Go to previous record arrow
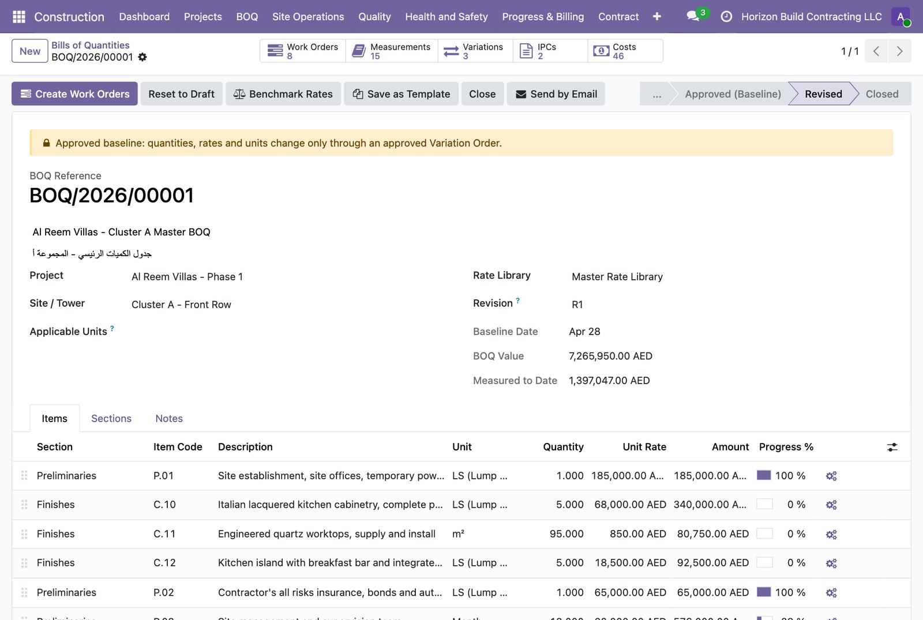This screenshot has height=620, width=923. tap(876, 51)
